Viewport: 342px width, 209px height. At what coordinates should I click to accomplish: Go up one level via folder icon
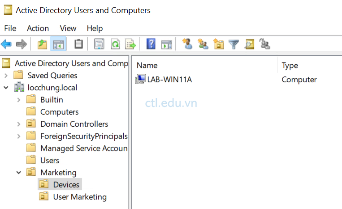coord(42,44)
